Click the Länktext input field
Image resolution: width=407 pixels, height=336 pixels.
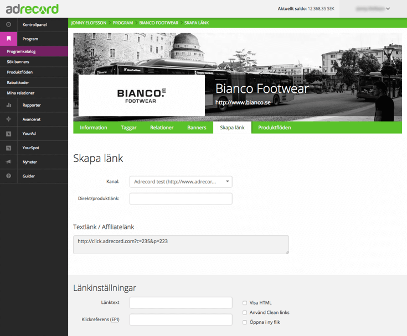coord(181,303)
